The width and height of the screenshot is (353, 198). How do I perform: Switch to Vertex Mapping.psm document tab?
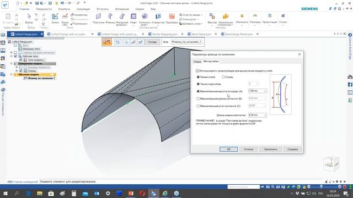pos(165,34)
